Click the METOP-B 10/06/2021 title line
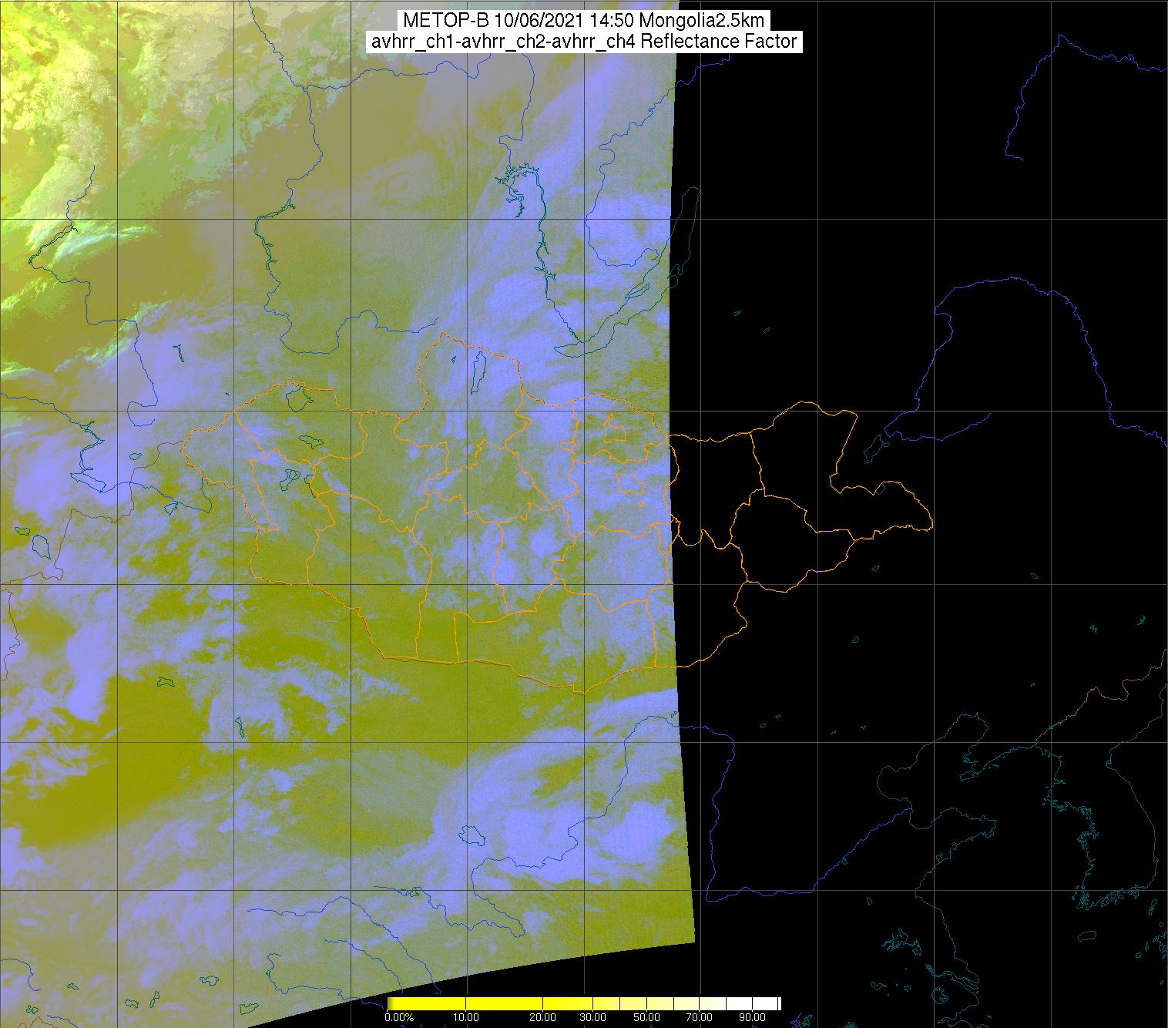 (x=582, y=21)
